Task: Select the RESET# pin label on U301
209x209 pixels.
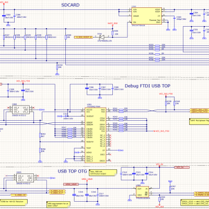Action: tap(90, 142)
